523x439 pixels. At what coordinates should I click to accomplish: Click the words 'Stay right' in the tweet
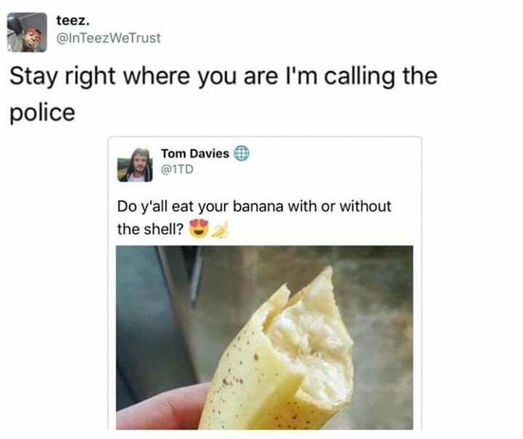pyautogui.click(x=62, y=76)
